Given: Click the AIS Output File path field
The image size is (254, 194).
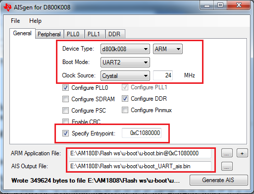Looking at the screenshot, I should 140,166.
